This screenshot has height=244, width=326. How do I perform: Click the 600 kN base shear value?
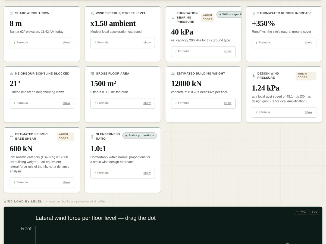tap(21, 149)
